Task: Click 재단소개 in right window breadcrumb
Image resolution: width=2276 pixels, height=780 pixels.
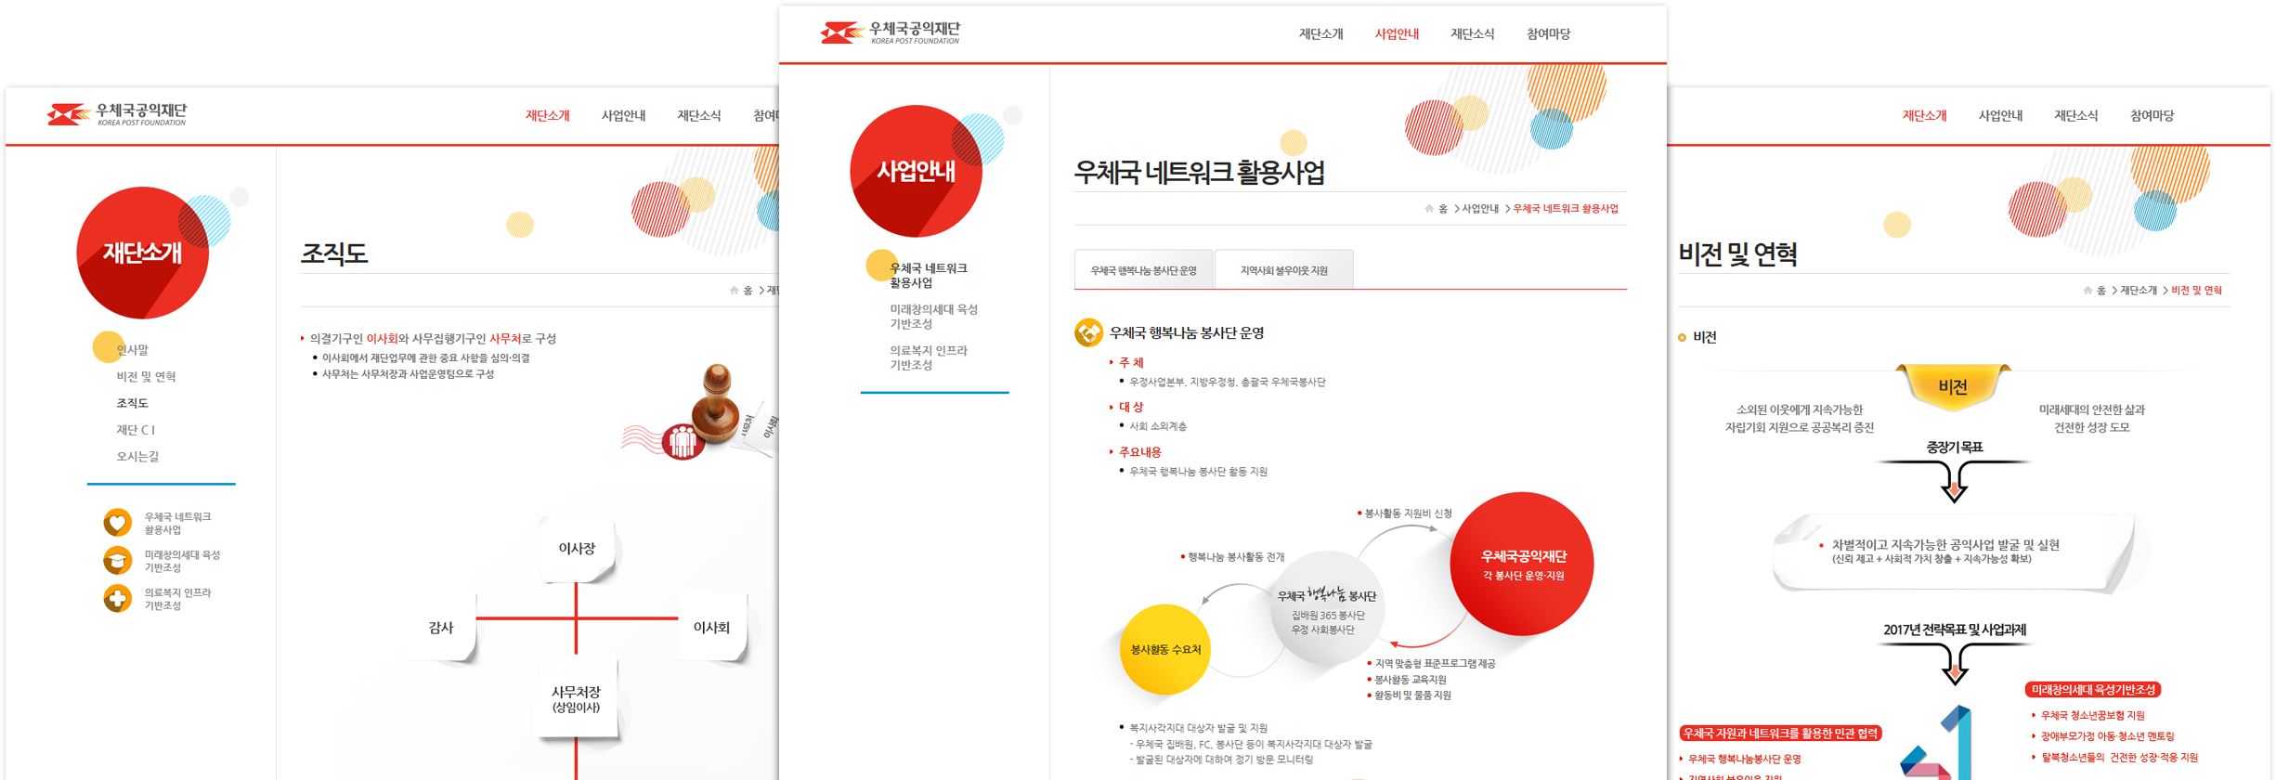Action: coord(2139,291)
